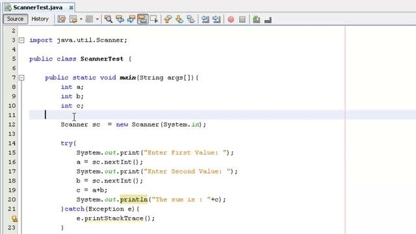Click 'c = a+b;' statement
This screenshot has height=234, width=416.
point(92,190)
